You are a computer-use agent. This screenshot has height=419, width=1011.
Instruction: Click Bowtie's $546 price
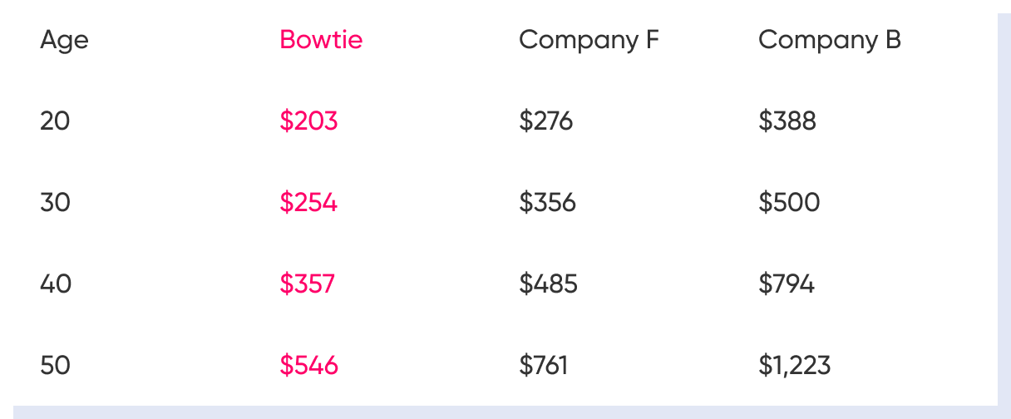308,365
